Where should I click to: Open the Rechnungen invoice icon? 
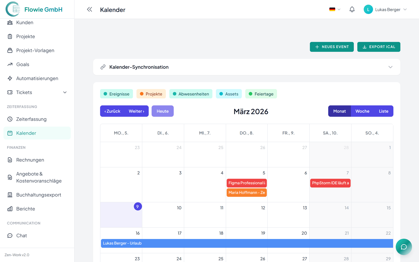pos(10,160)
